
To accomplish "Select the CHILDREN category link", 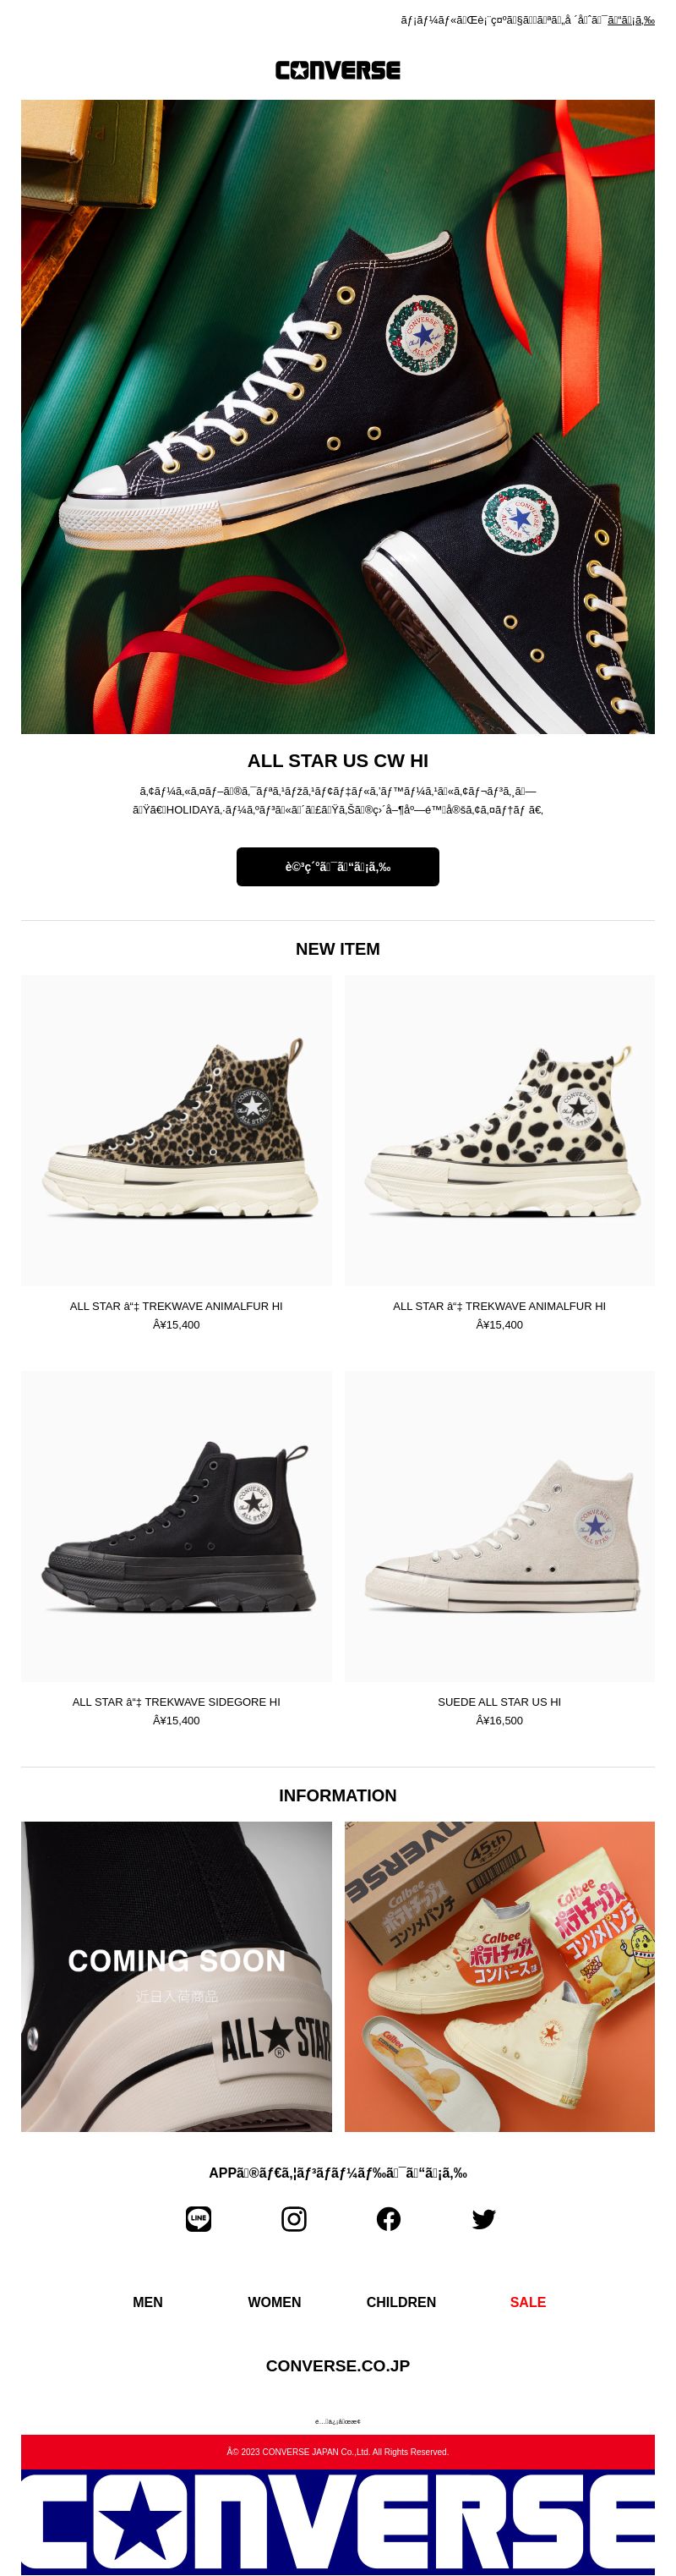I will click(401, 2302).
